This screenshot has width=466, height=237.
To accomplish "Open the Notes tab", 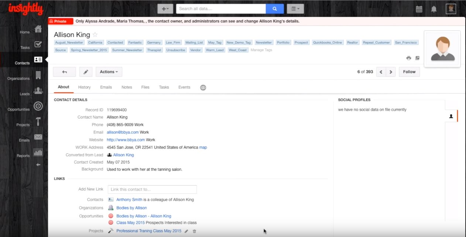I will click(x=127, y=87).
